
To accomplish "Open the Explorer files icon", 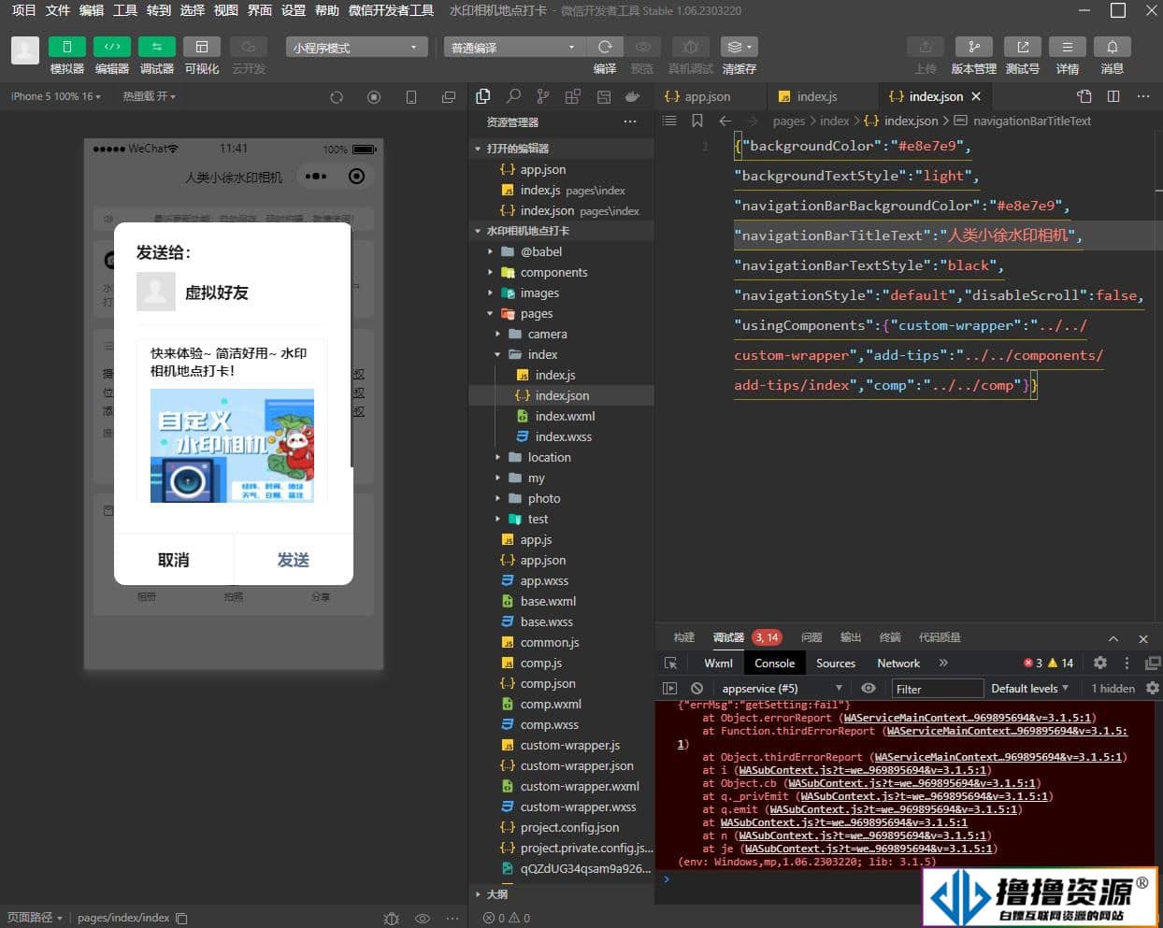I will coord(483,96).
